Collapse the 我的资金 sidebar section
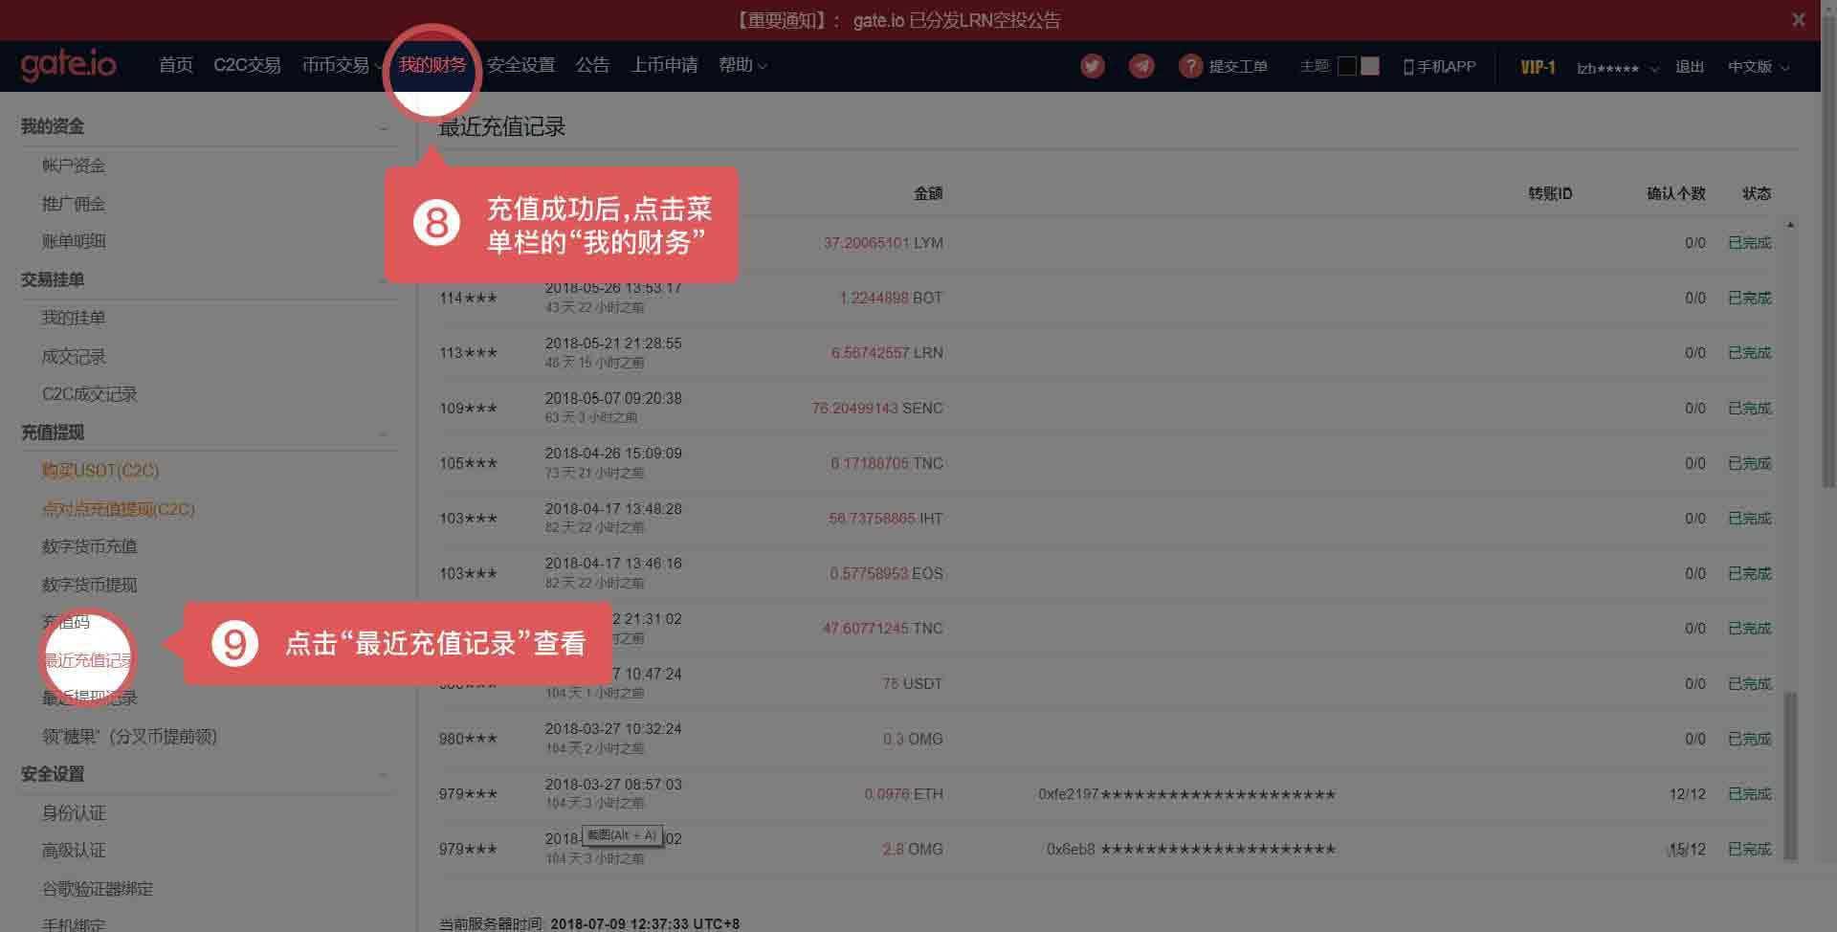The height and width of the screenshot is (932, 1837). coord(384,125)
